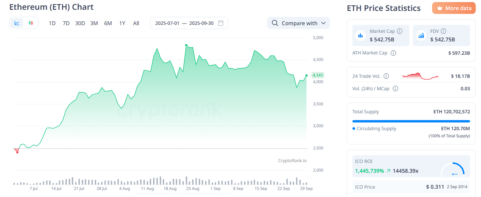
Task: Click the 24 Trade Vol. info icon
Action: pyautogui.click(x=386, y=76)
